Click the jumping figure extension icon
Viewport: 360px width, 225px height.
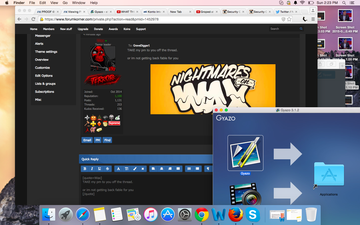point(305,19)
